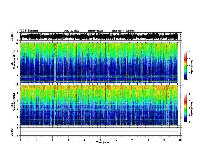The width and height of the screenshot is (203, 157).
Task: Click time axis tick label "10"
Action: click(x=180, y=140)
